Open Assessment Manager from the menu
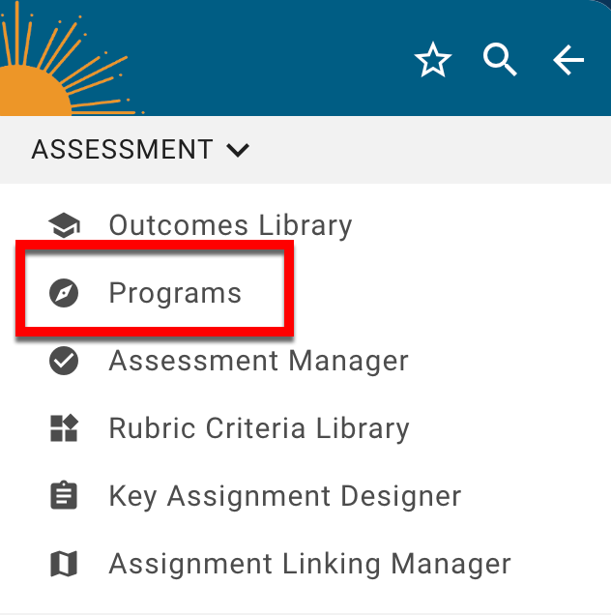Viewport: 611px width, 615px height. (x=258, y=361)
